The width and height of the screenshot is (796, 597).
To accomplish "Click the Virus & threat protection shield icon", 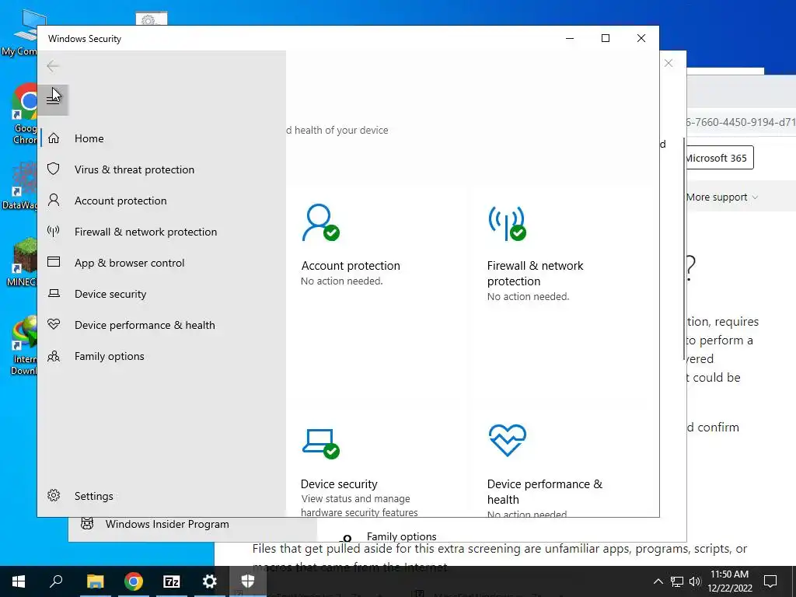I will click(x=54, y=169).
